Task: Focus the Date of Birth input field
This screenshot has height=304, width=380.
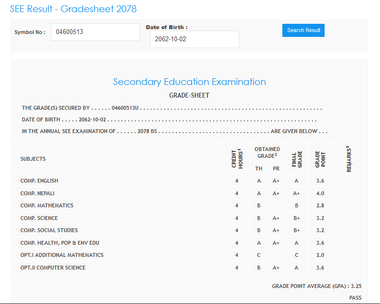Action: coord(194,39)
